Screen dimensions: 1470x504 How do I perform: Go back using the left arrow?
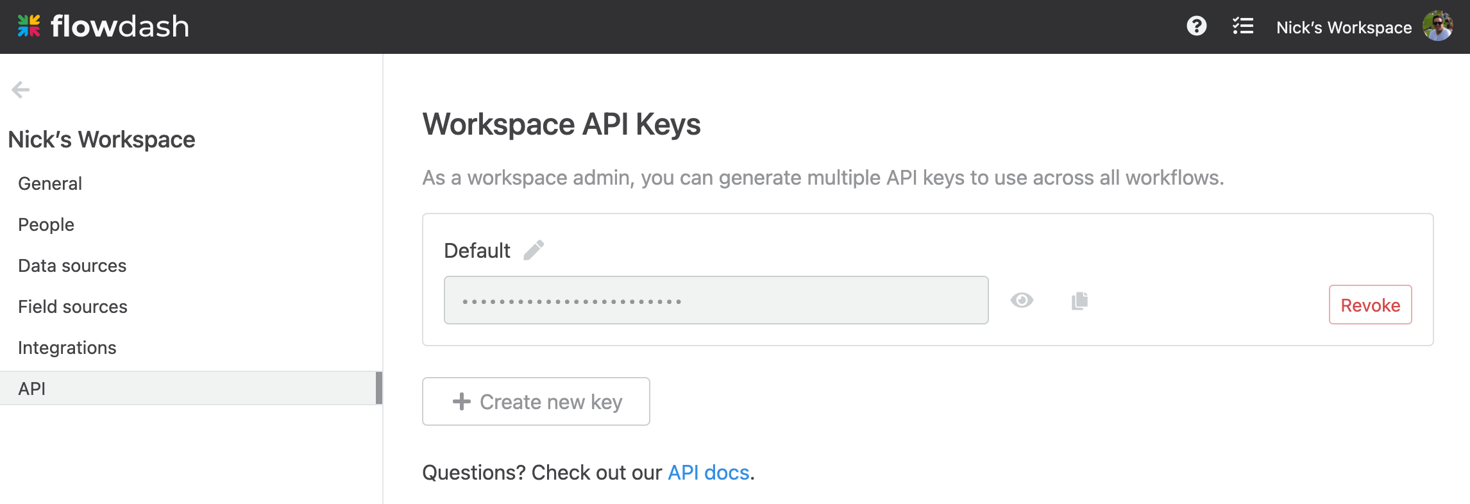(x=21, y=90)
